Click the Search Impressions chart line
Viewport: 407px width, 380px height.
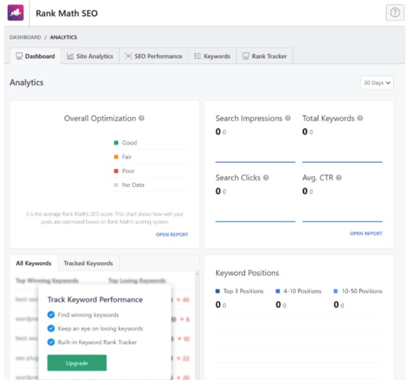click(255, 162)
